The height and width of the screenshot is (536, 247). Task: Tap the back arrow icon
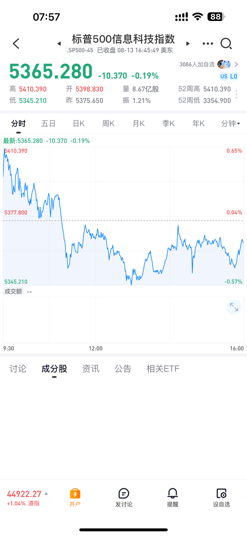pos(16,43)
